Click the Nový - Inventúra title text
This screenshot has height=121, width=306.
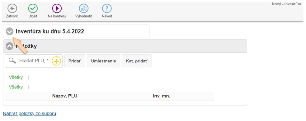click(x=286, y=4)
